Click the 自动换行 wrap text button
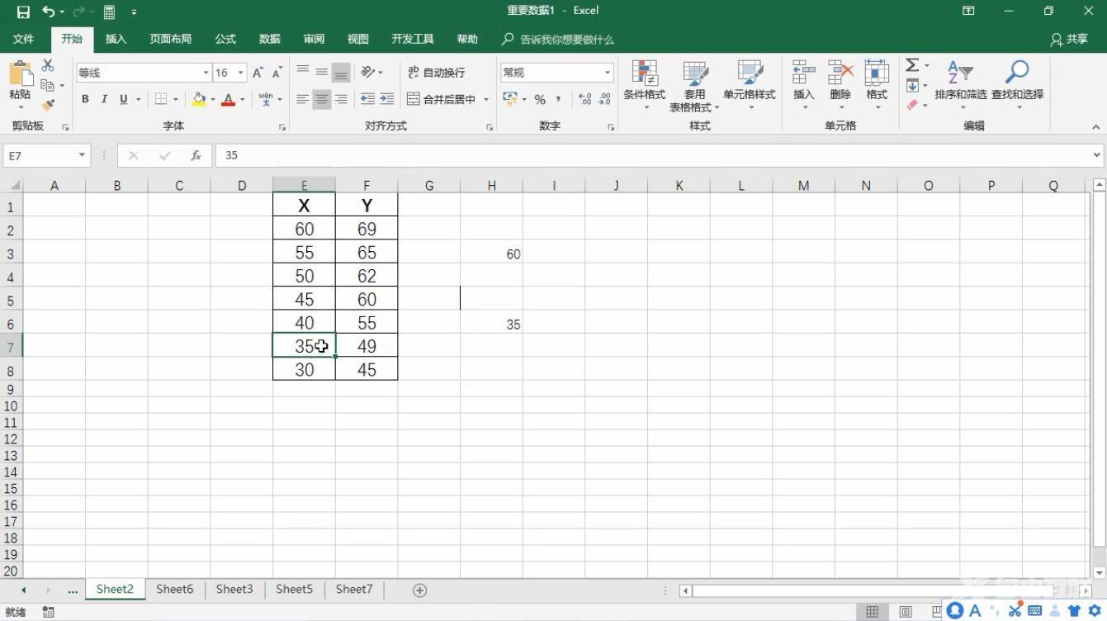 (x=436, y=73)
